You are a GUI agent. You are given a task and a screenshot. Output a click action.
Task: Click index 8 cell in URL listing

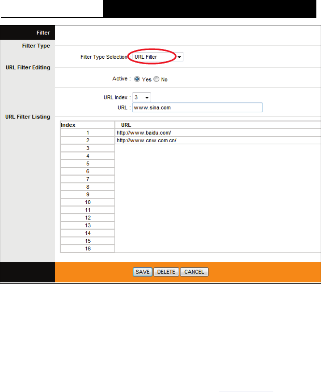click(x=87, y=187)
